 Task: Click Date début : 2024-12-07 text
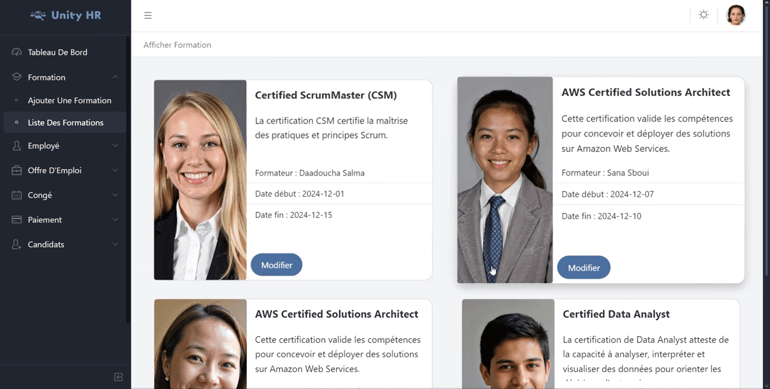[x=608, y=194]
